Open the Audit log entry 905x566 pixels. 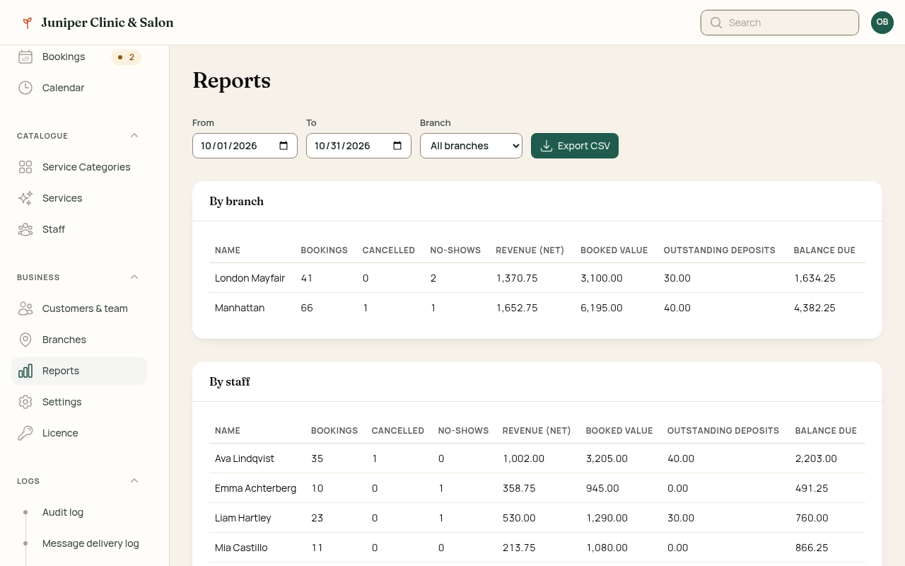79,512
